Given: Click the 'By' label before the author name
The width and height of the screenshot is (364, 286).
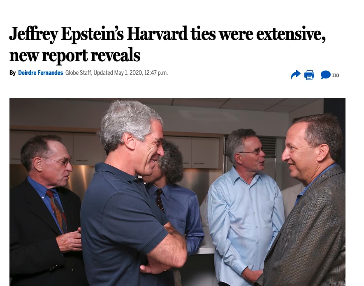Looking at the screenshot, I should coord(12,73).
